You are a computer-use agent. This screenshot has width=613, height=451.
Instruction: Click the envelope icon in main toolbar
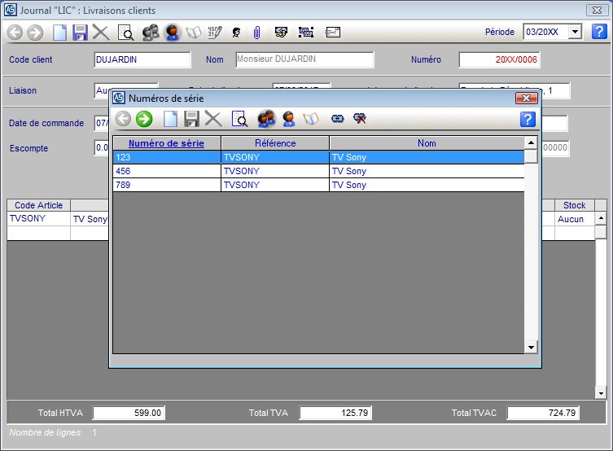332,33
